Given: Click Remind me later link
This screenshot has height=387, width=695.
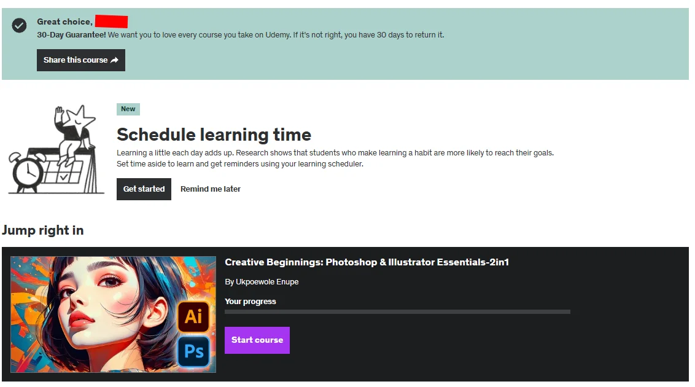Looking at the screenshot, I should (x=210, y=189).
